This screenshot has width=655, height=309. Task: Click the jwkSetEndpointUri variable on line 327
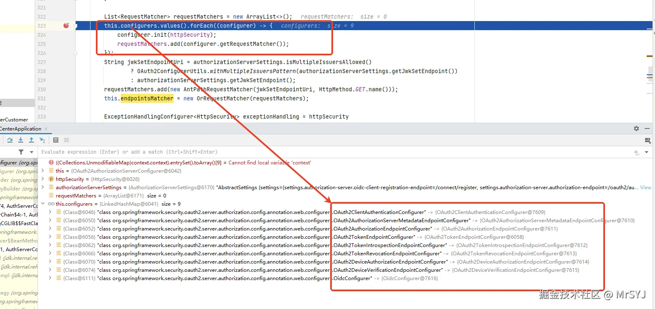point(155,62)
